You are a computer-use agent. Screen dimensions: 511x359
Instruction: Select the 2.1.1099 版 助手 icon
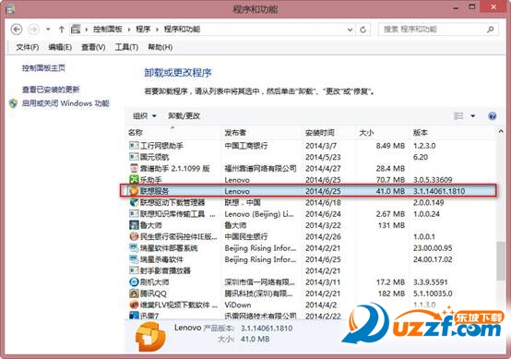coord(134,168)
